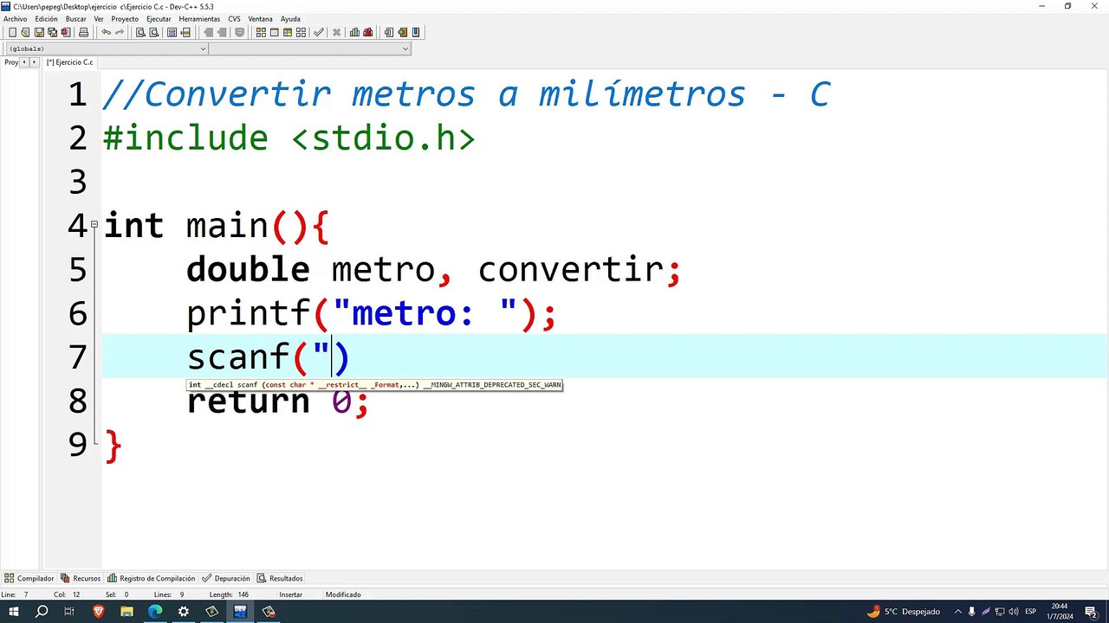This screenshot has height=623, width=1109.
Task: Open the Ejecutar menu
Action: (x=159, y=19)
